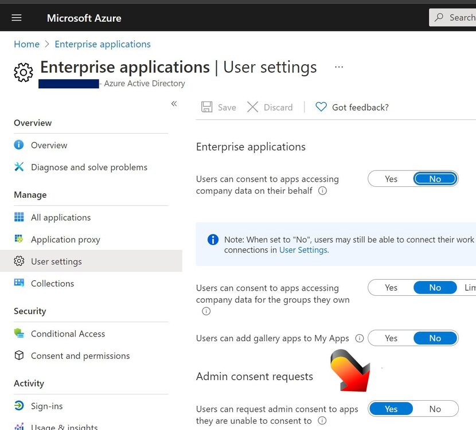Click the Enterprise applications gear icon in header

24,72
